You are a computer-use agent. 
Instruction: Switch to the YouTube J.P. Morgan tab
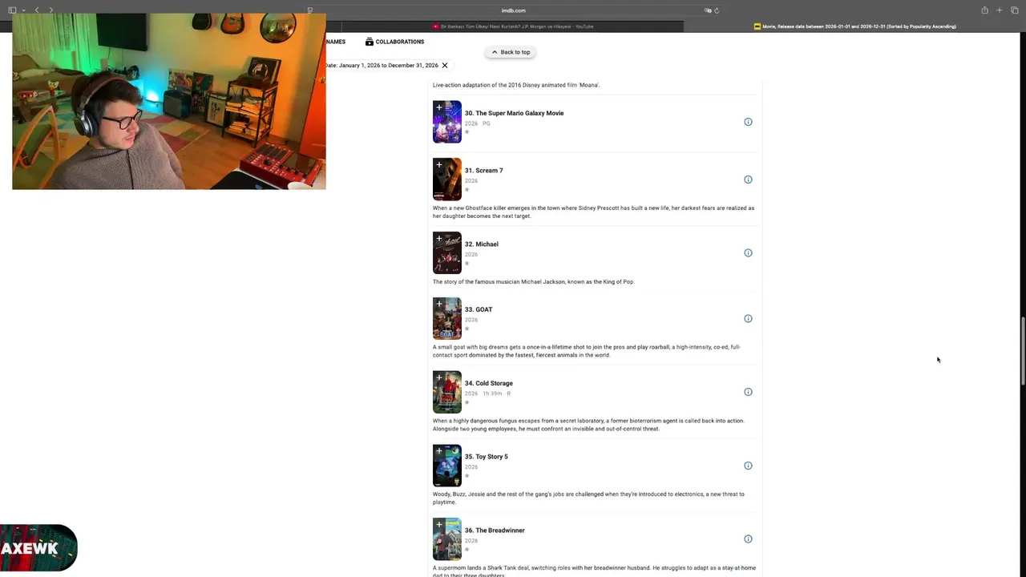pos(513,26)
